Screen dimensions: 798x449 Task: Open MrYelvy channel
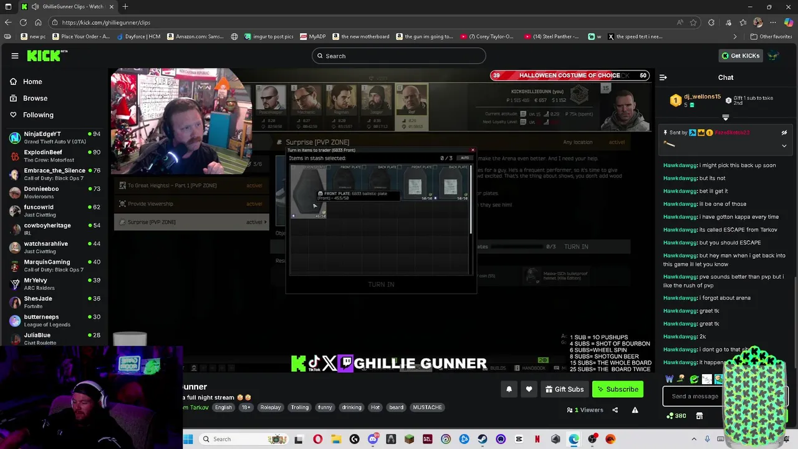[x=55, y=284]
